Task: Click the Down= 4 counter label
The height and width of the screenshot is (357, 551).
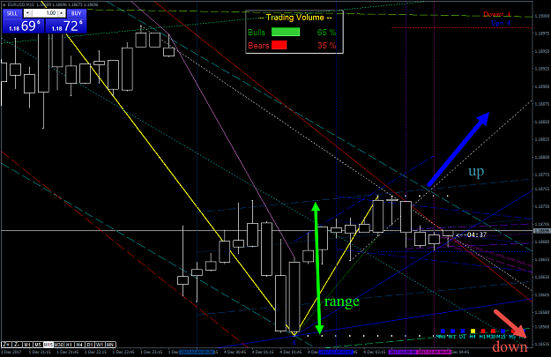Action: pos(497,14)
